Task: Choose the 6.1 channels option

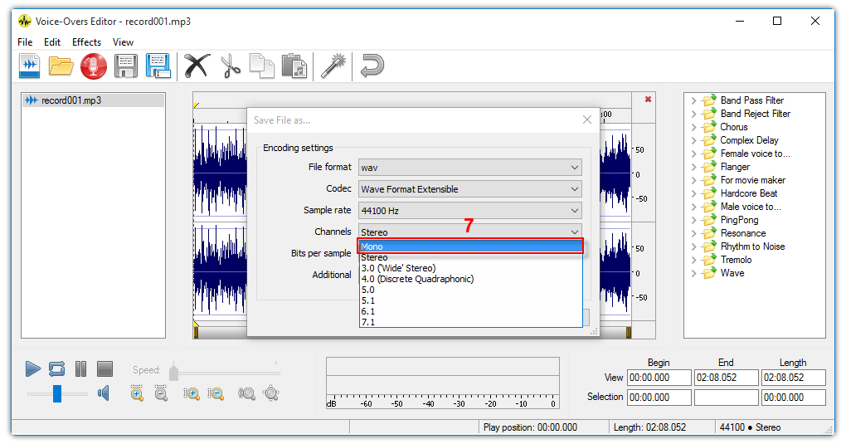Action: click(470, 312)
